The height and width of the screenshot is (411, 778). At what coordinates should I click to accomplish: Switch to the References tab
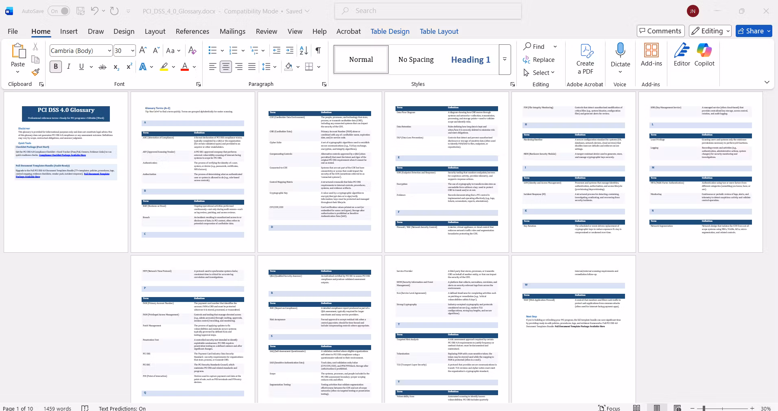tap(192, 31)
